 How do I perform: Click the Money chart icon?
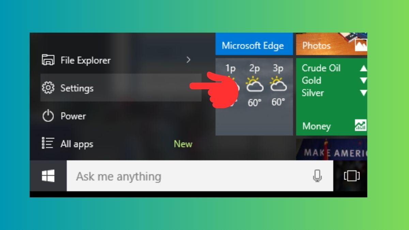361,126
